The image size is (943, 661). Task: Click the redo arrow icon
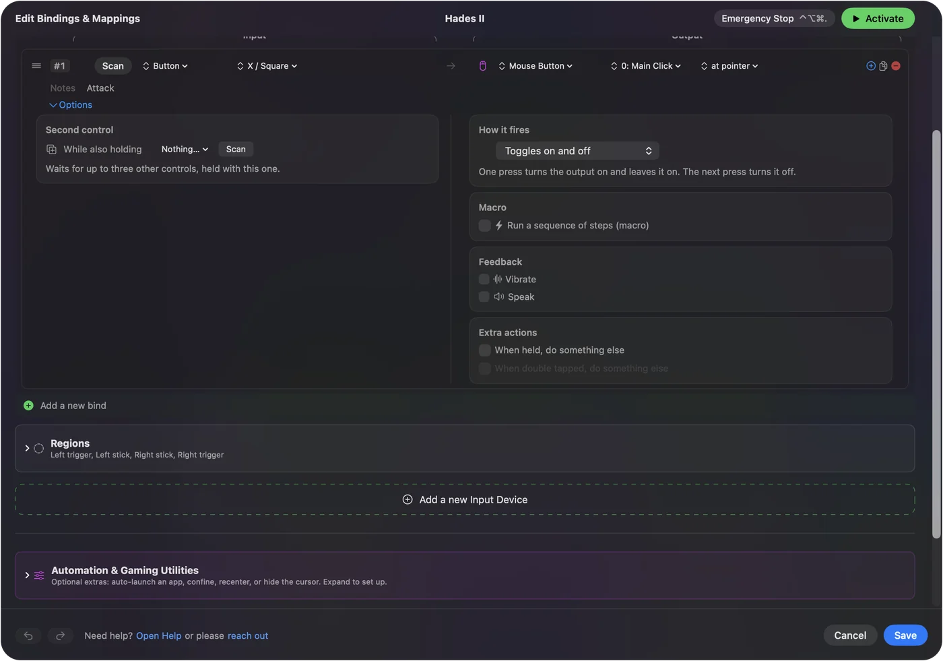[60, 635]
